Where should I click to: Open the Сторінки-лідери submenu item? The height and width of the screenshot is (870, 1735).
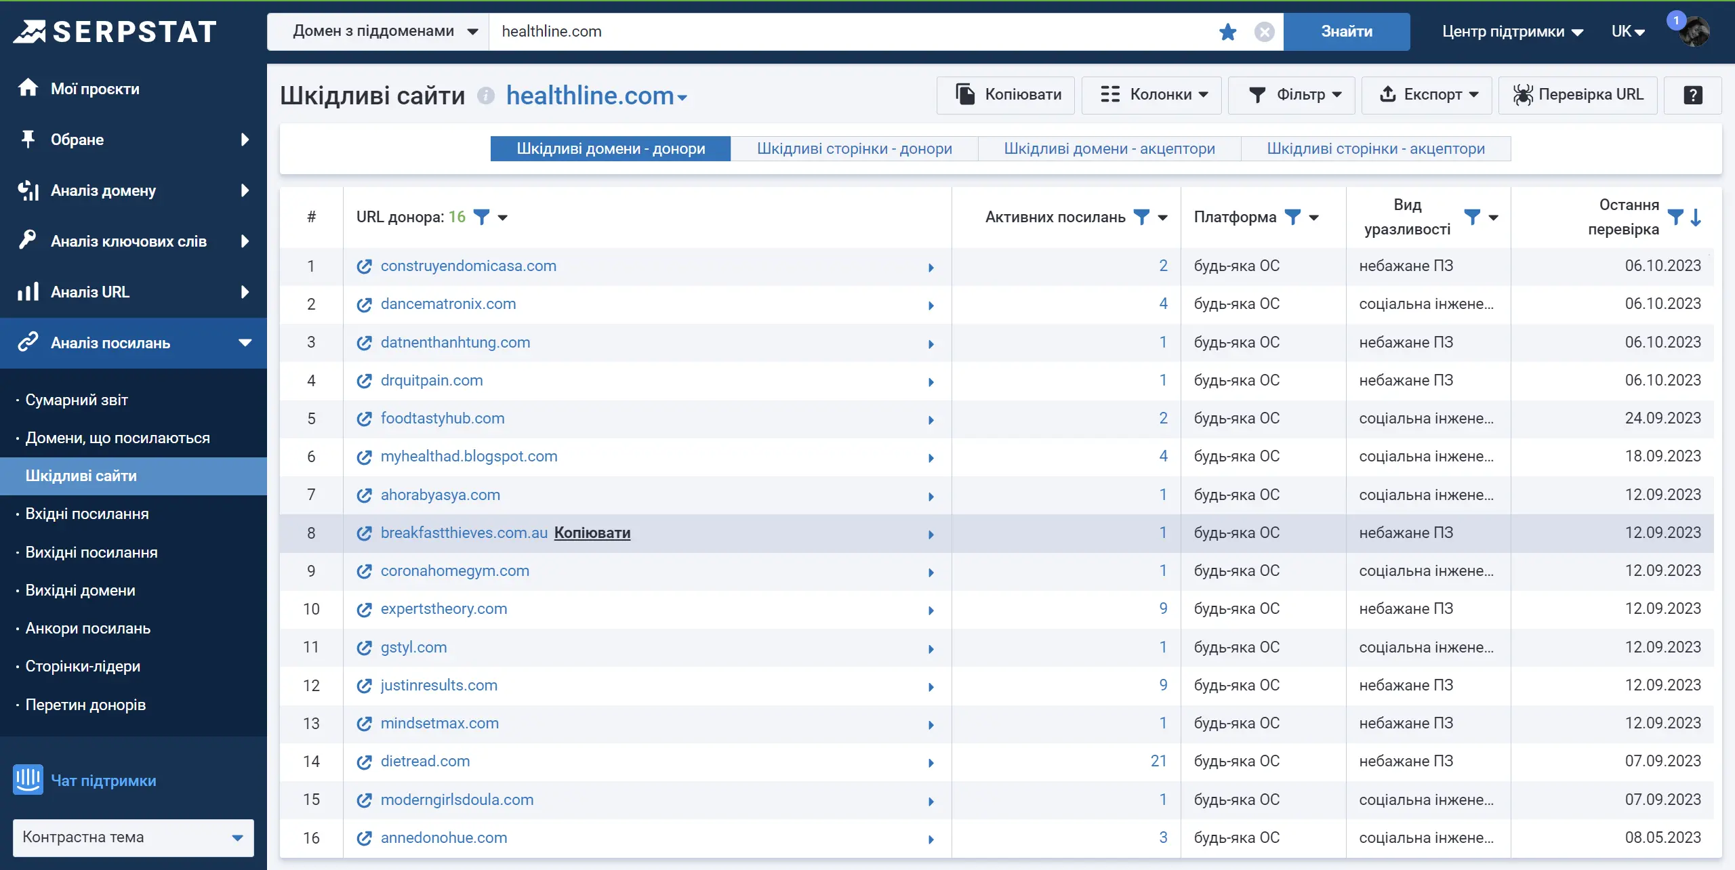[x=83, y=666]
